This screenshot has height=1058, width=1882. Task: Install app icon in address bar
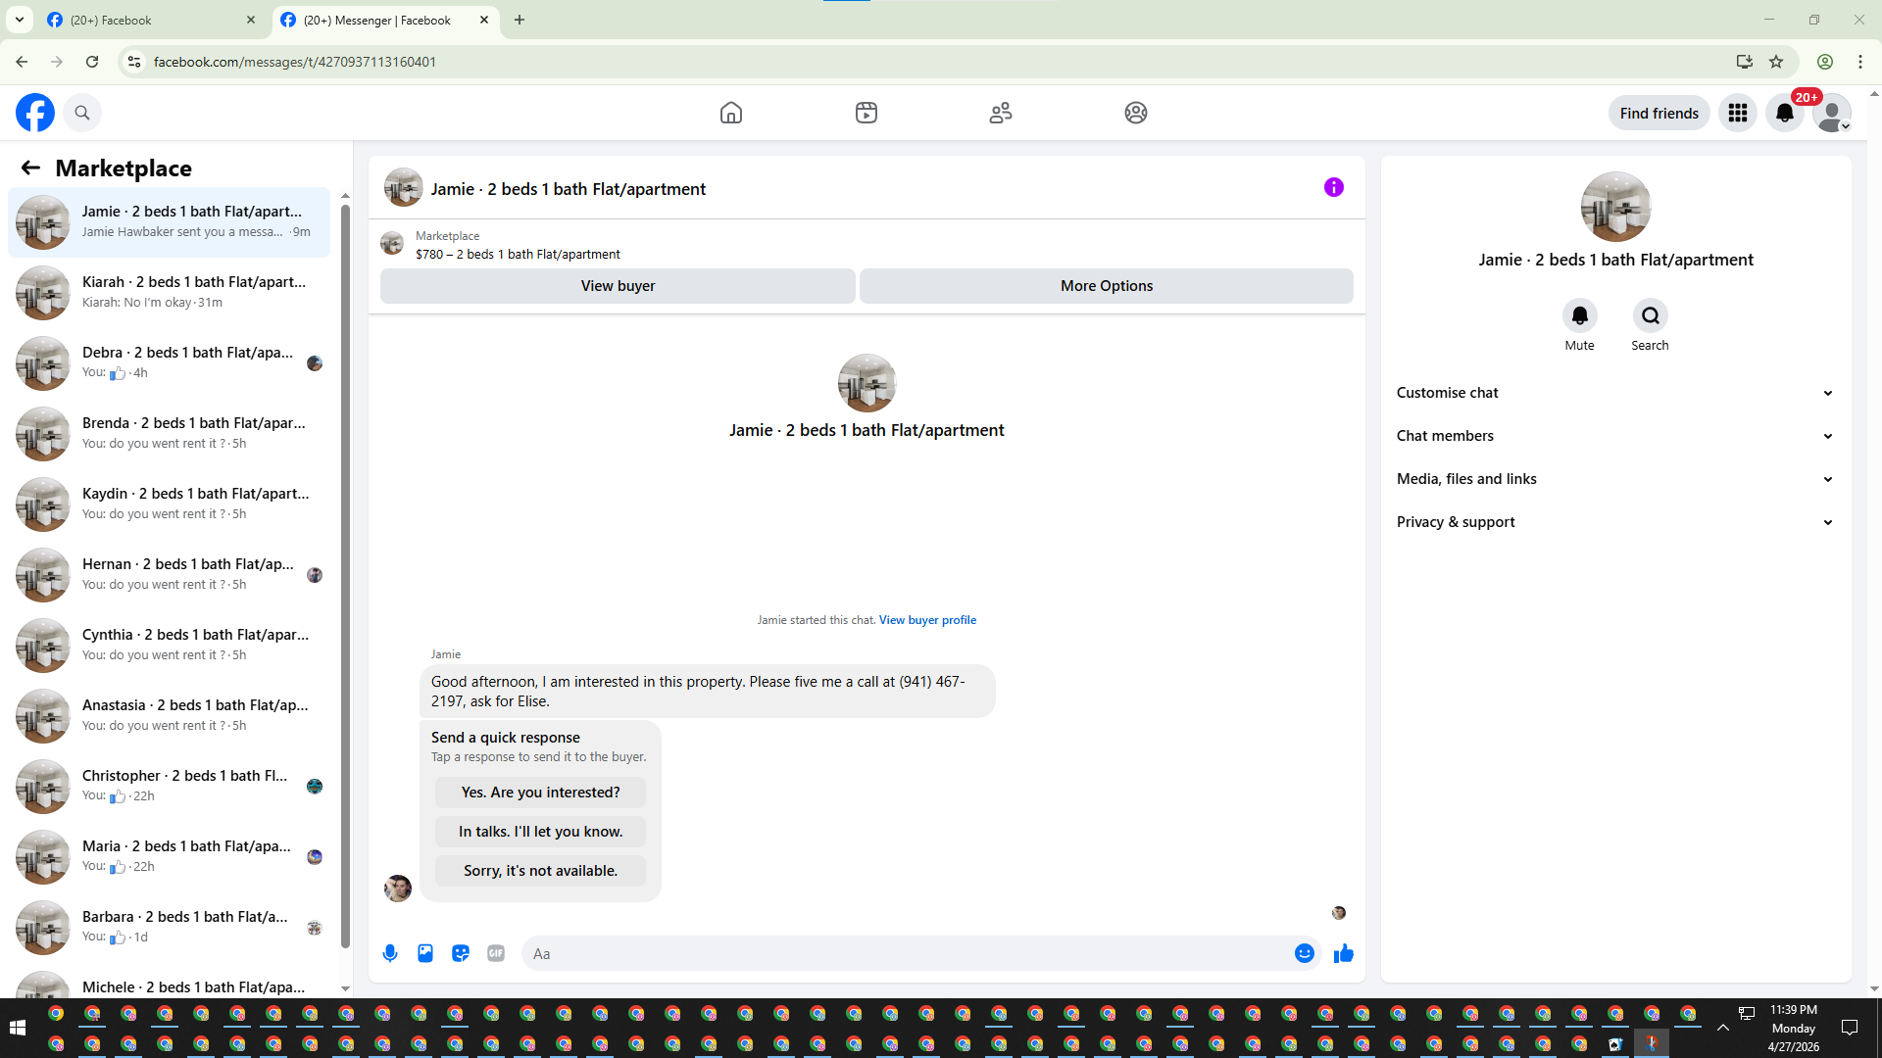[x=1745, y=62]
